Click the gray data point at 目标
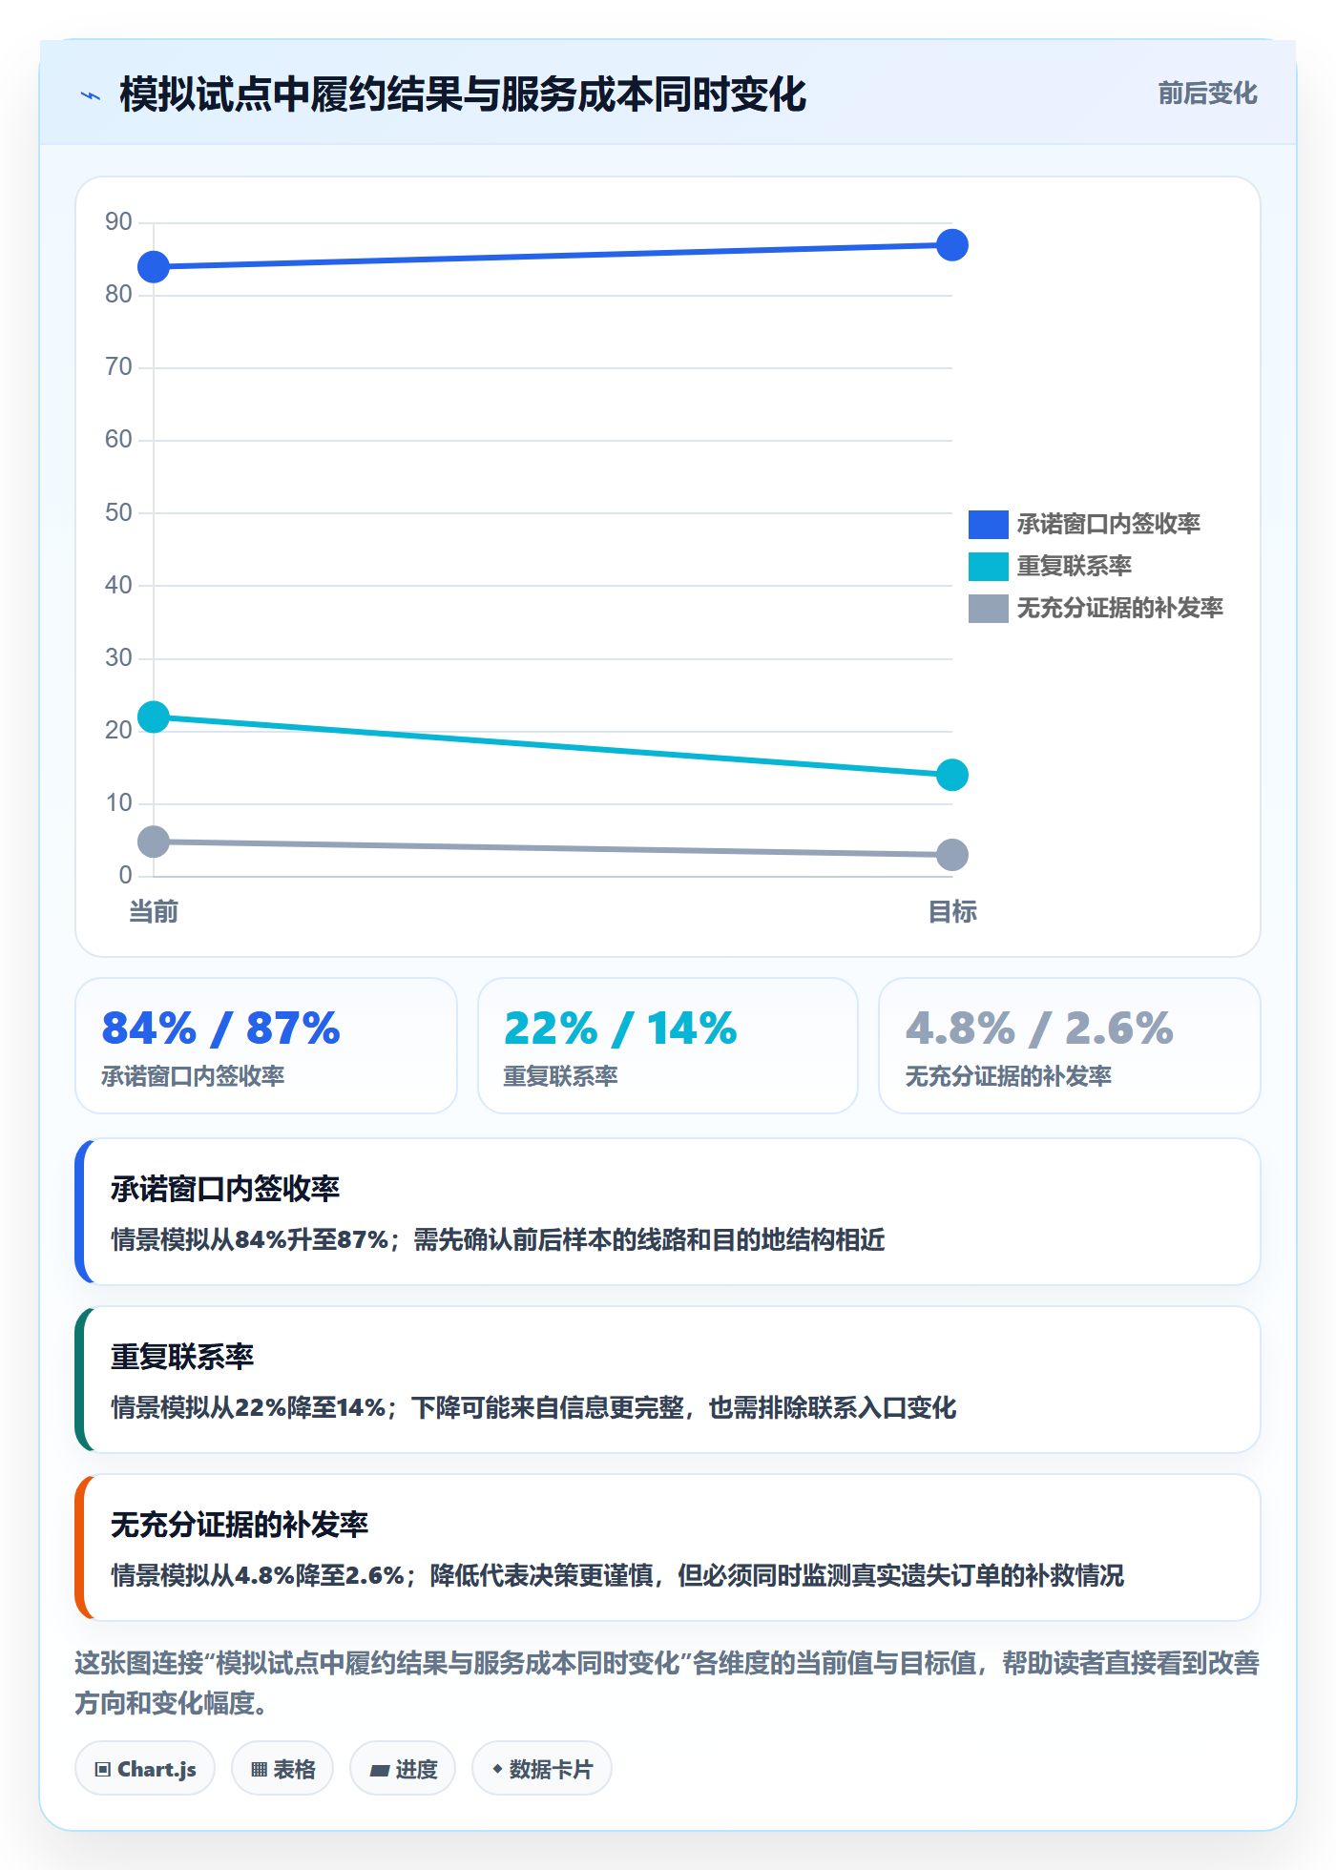The image size is (1336, 1870). pyautogui.click(x=952, y=855)
